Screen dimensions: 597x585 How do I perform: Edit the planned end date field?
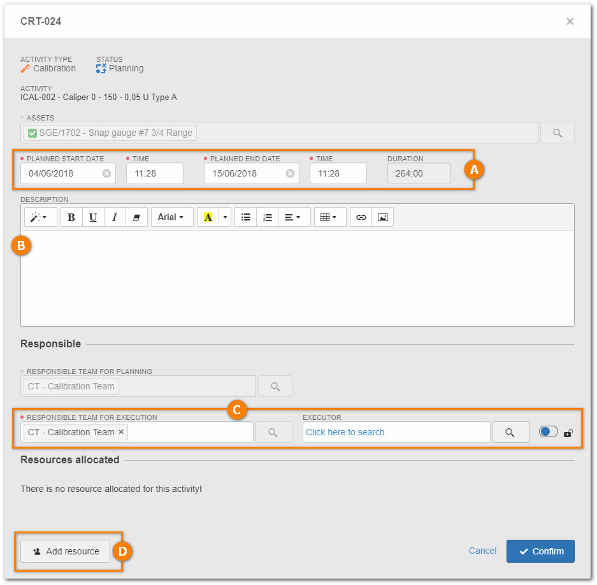[x=251, y=173]
